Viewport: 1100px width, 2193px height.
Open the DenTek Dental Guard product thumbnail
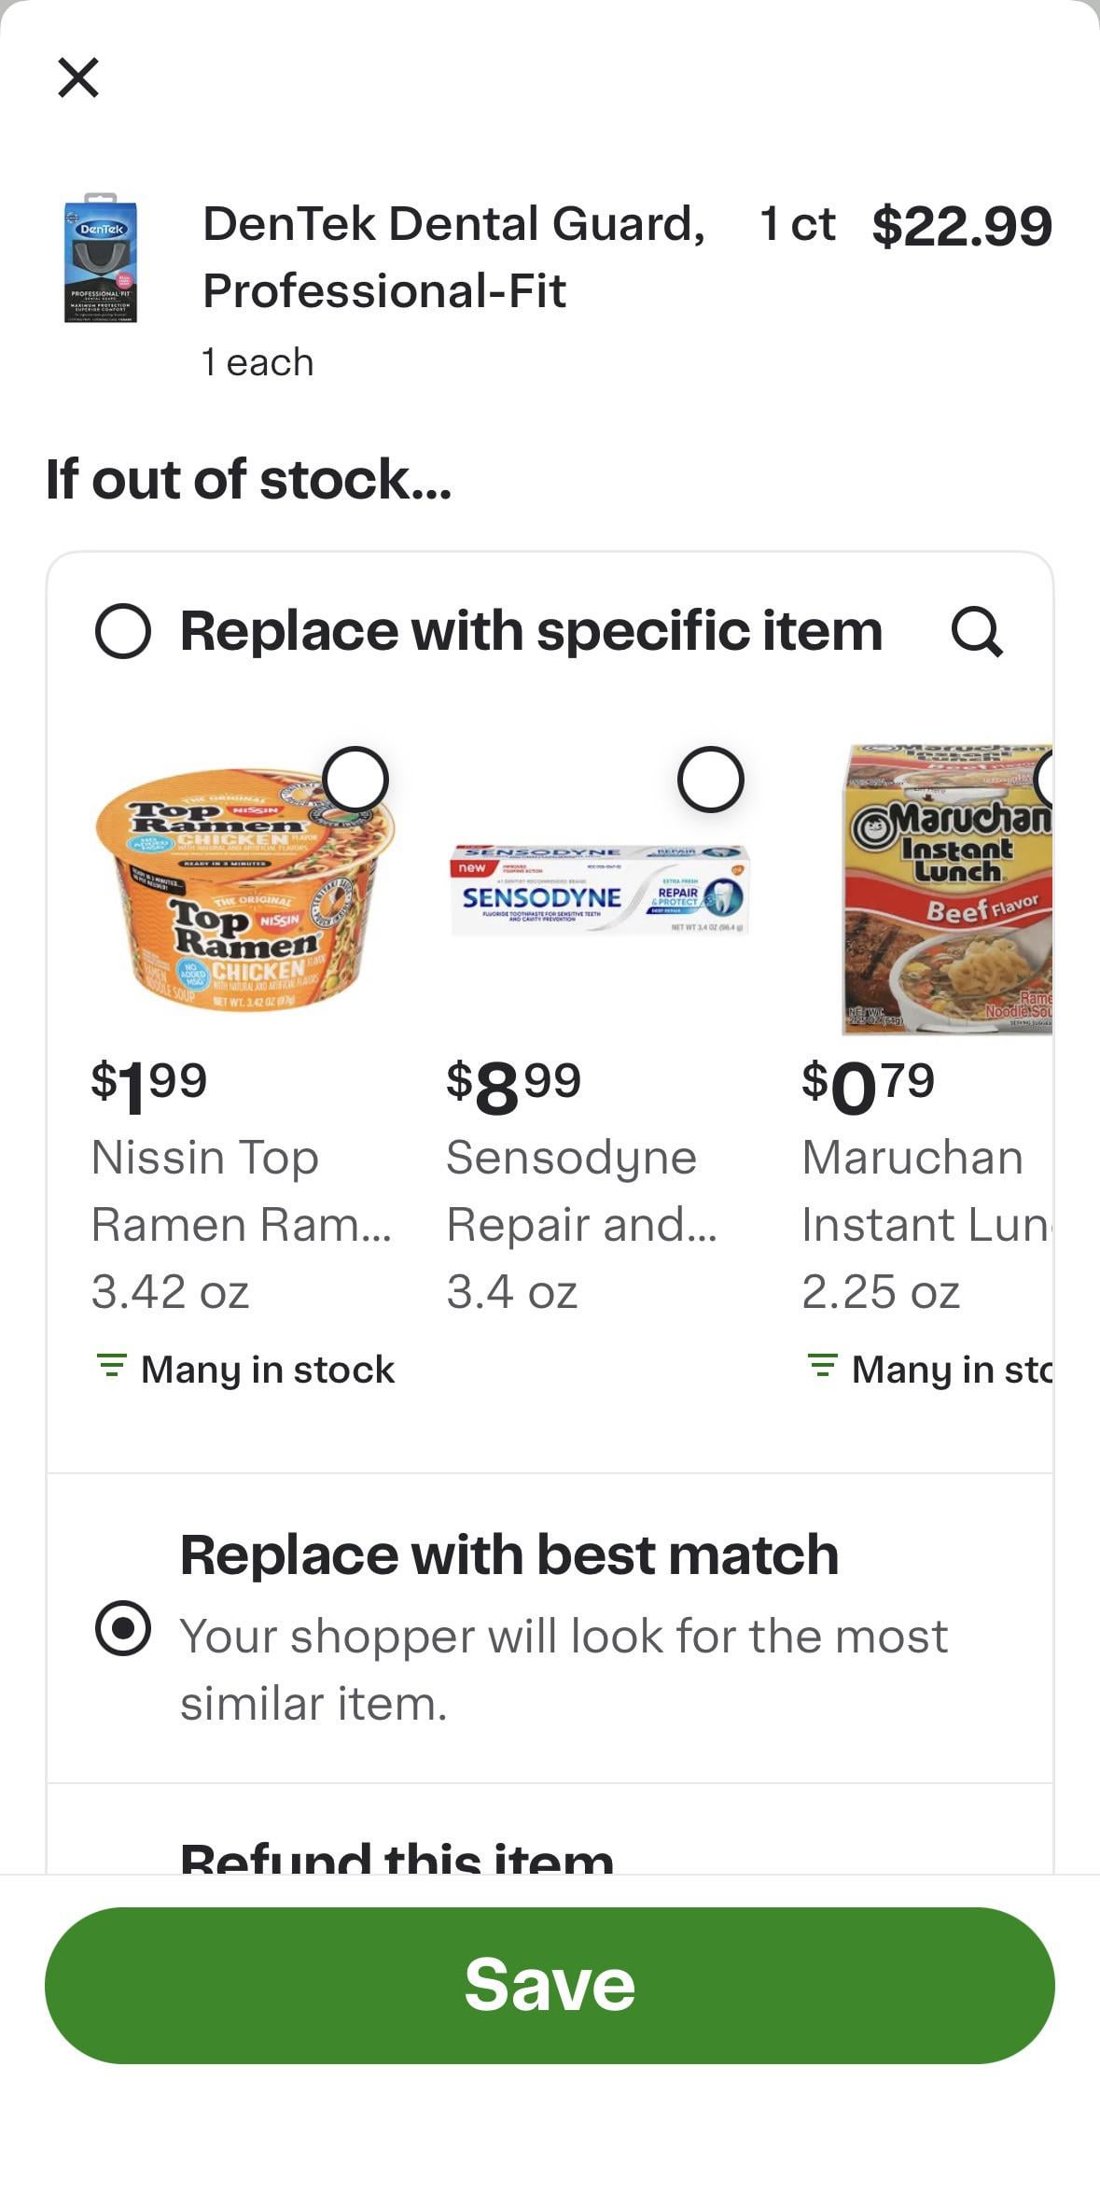(x=101, y=259)
